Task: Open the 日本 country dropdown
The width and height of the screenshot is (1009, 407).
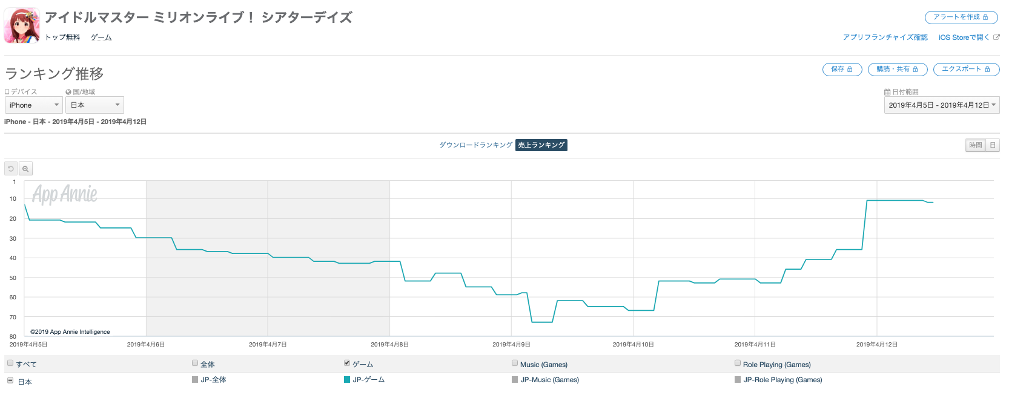Action: [x=94, y=105]
